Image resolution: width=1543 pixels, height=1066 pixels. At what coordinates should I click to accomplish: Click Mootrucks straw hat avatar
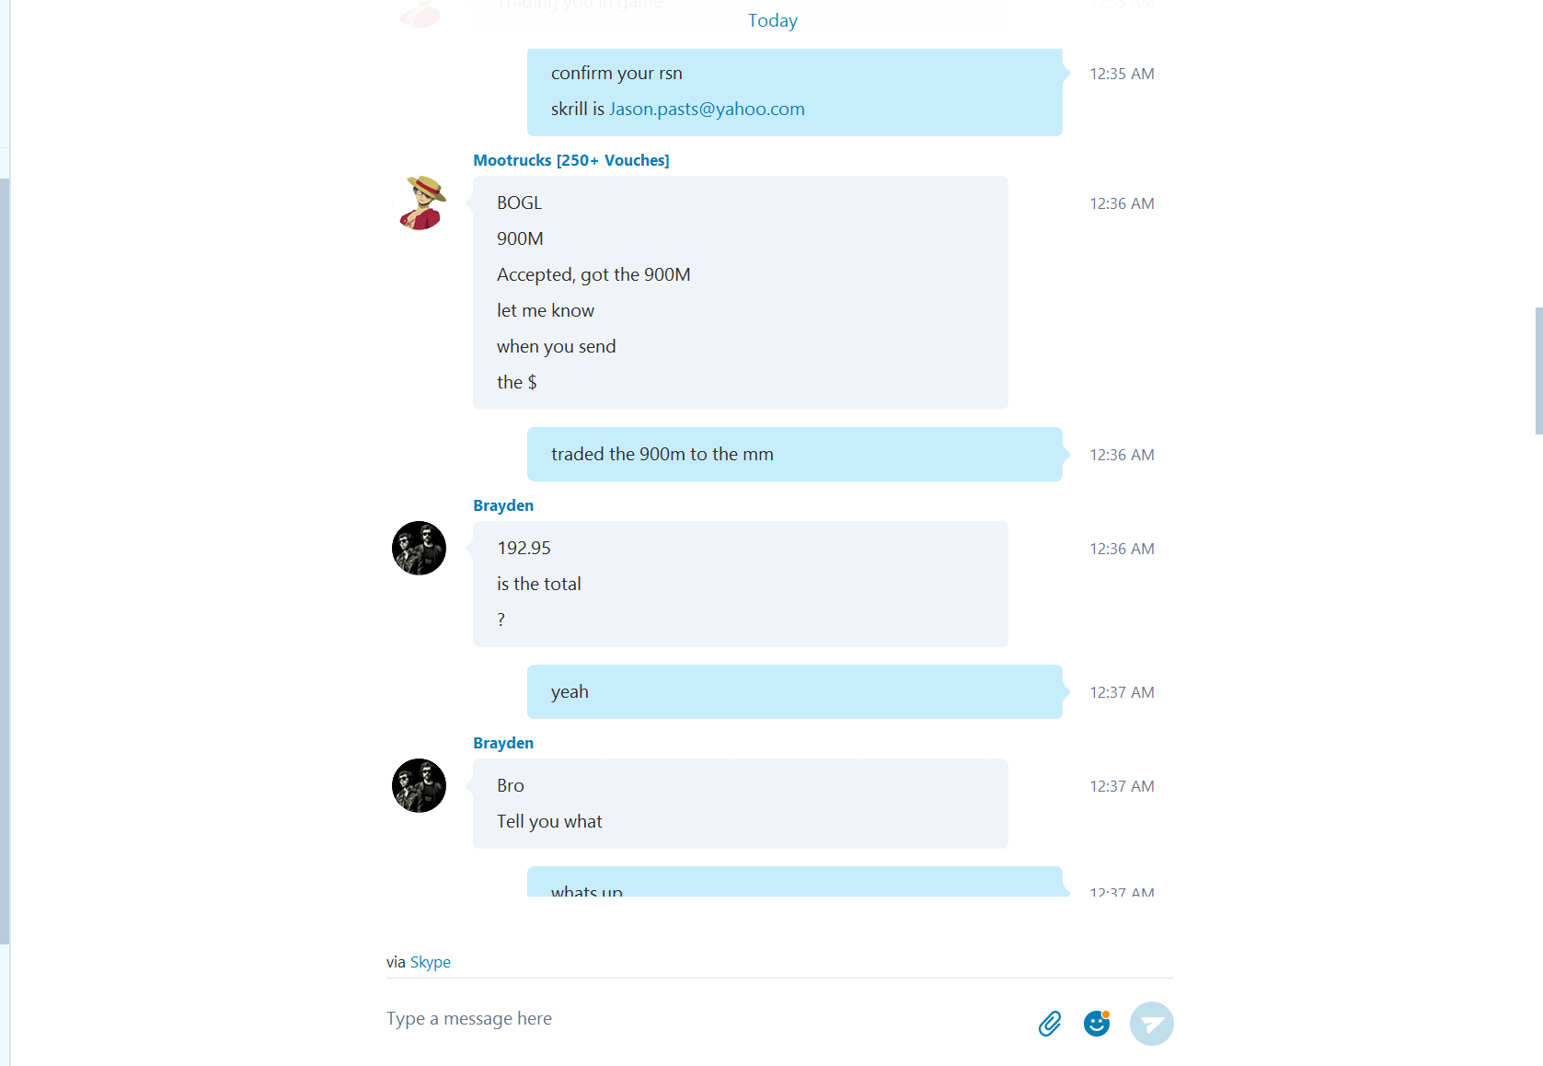click(x=420, y=203)
